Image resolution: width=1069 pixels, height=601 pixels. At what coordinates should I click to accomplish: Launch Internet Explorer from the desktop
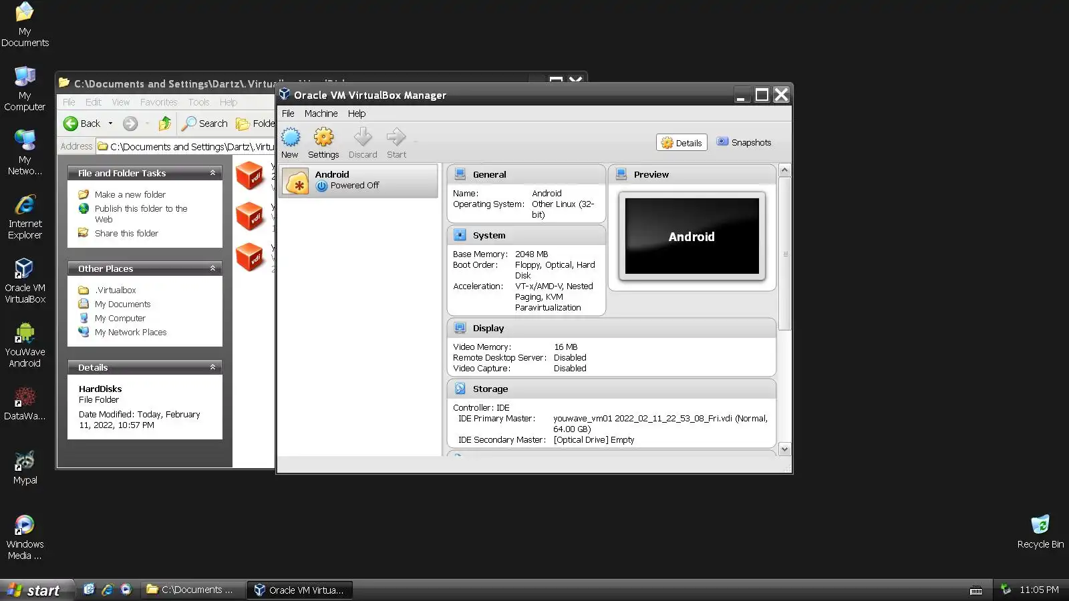[25, 217]
